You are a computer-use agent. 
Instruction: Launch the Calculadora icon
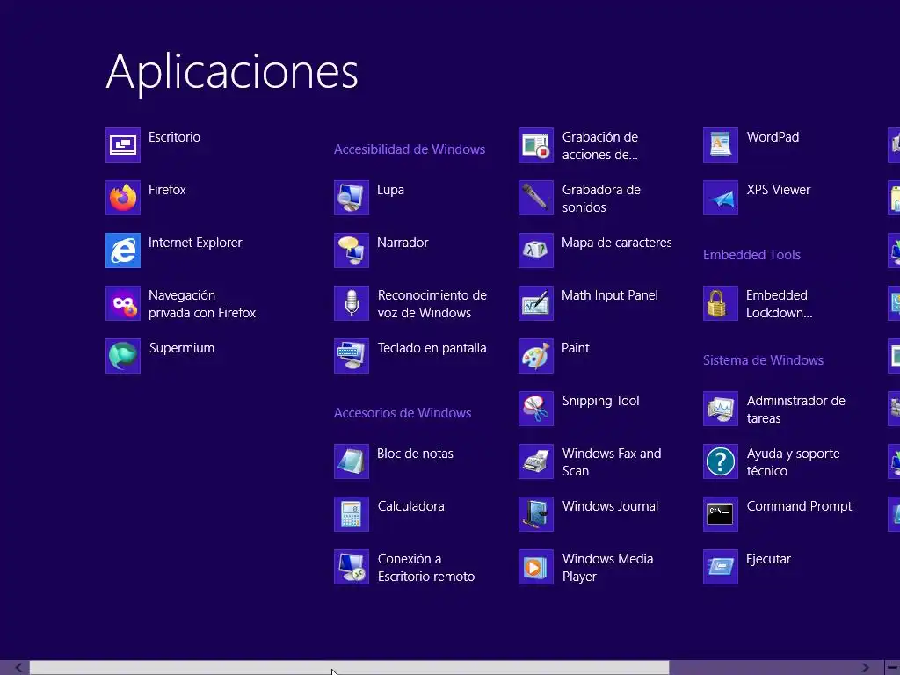(x=352, y=514)
